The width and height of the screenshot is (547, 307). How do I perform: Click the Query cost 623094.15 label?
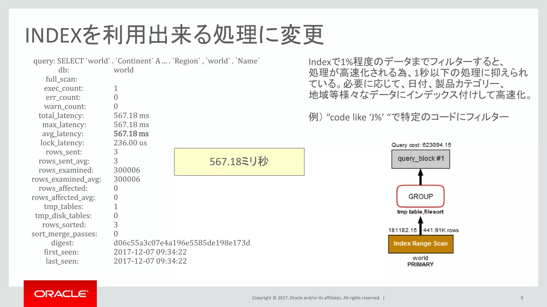[x=421, y=145]
